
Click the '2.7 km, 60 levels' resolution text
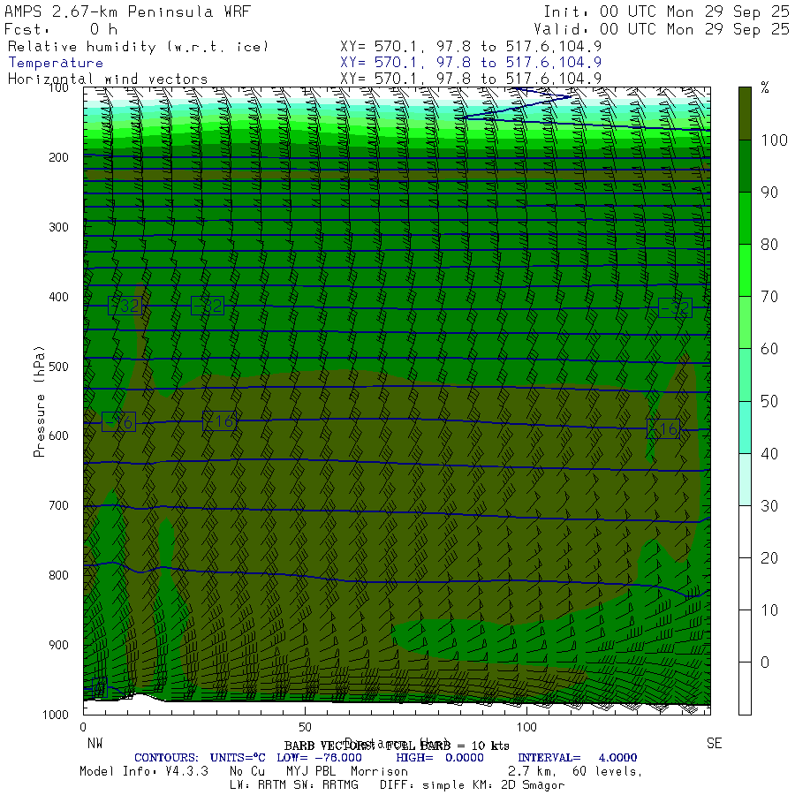[x=575, y=771]
